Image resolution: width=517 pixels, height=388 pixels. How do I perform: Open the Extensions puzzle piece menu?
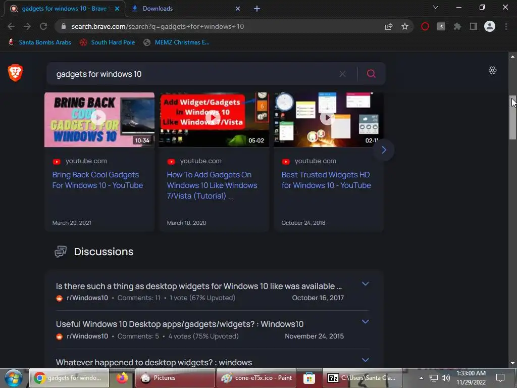[x=457, y=26]
